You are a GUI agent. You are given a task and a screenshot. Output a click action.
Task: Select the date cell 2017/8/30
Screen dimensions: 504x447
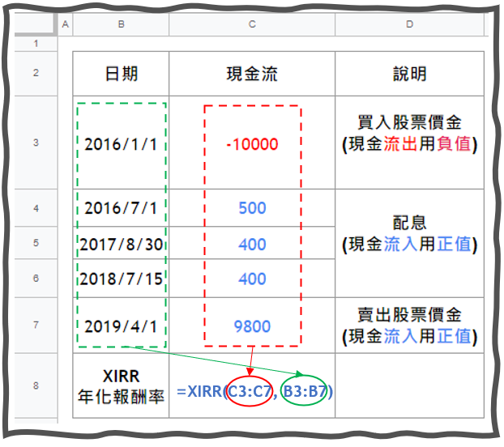pos(121,243)
